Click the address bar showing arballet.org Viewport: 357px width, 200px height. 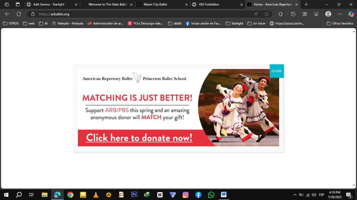click(x=144, y=14)
